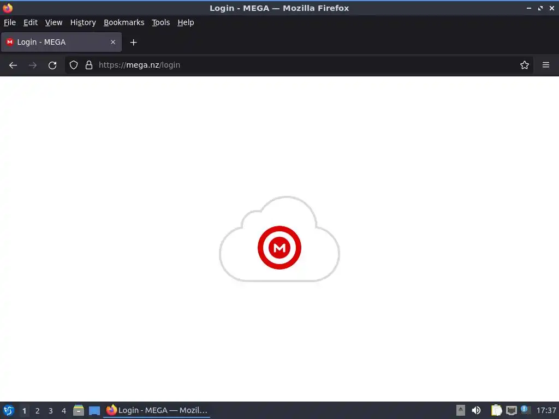View site security via padlock icon

tap(89, 65)
